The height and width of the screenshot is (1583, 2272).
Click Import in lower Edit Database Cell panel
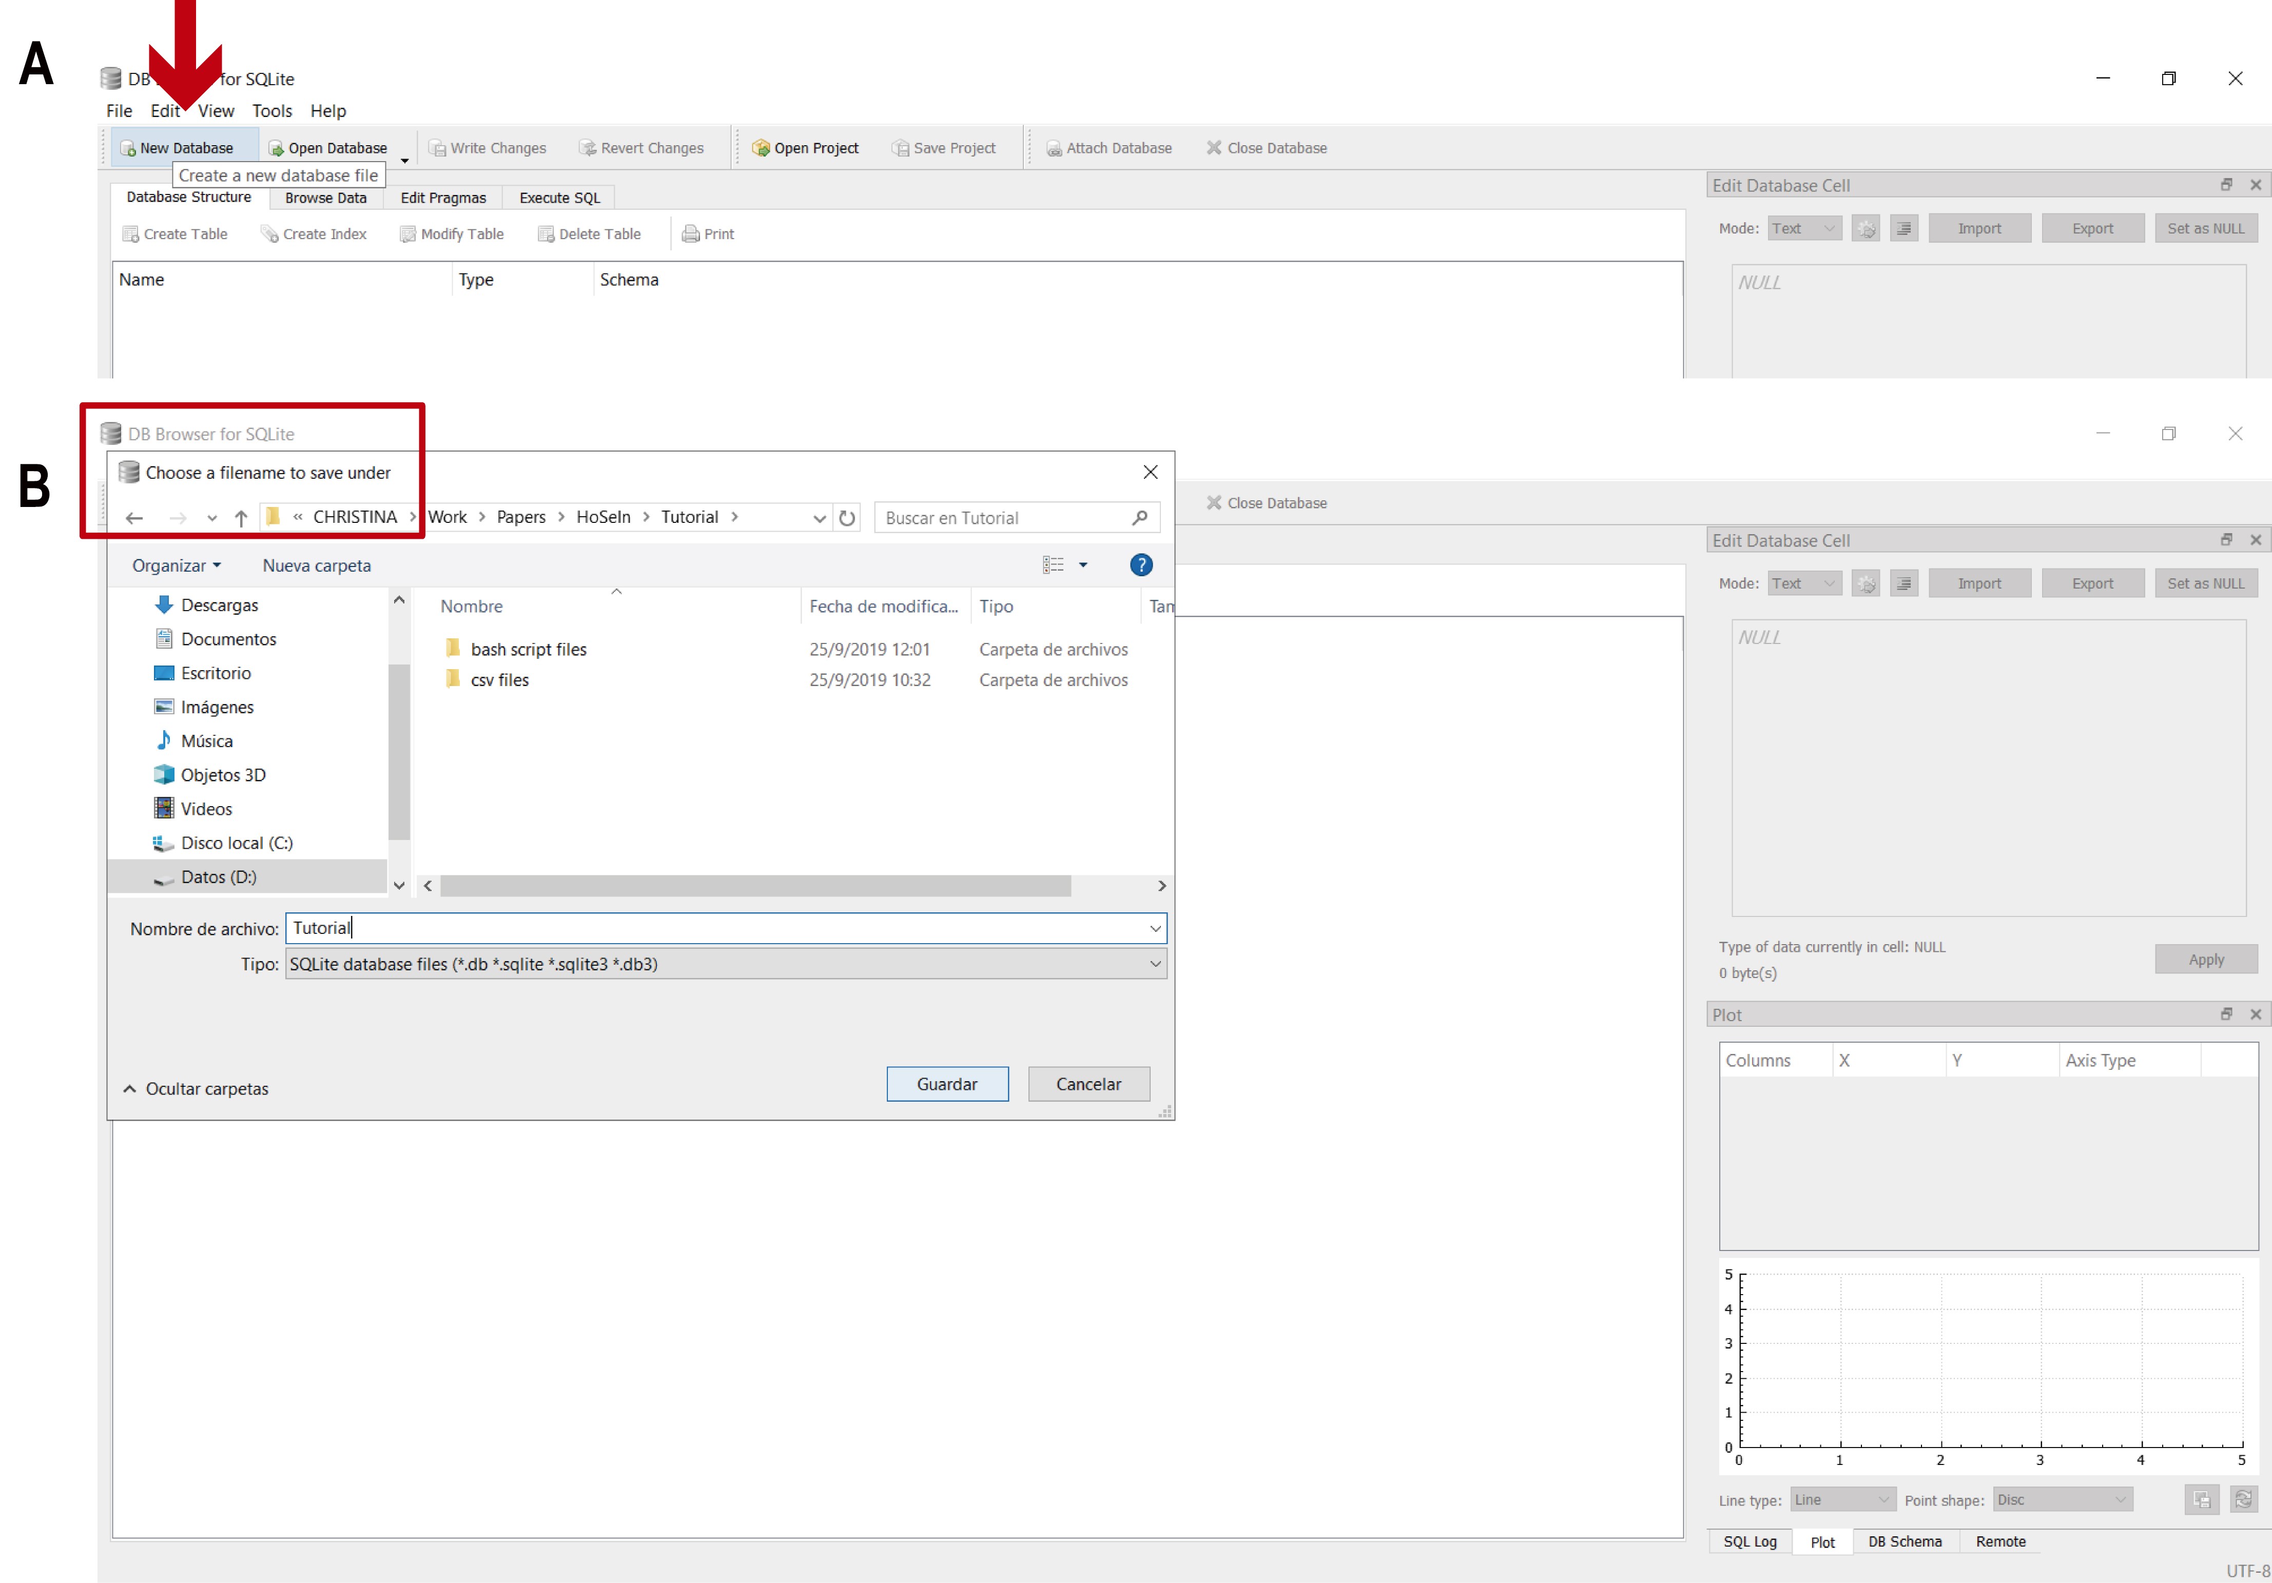1979,585
